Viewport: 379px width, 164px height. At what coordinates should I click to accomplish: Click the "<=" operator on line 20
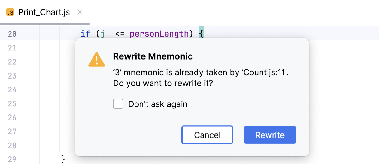120,34
